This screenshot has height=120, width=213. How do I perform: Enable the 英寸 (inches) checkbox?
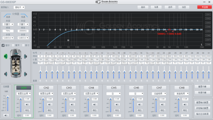(23, 45)
